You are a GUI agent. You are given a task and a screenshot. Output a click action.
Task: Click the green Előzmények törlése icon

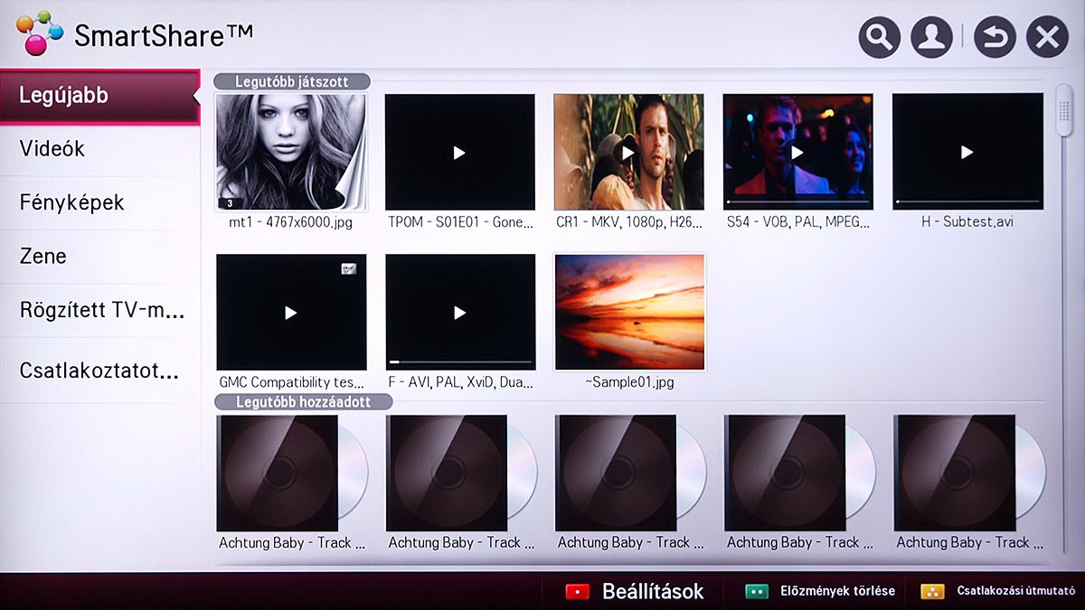click(x=756, y=591)
